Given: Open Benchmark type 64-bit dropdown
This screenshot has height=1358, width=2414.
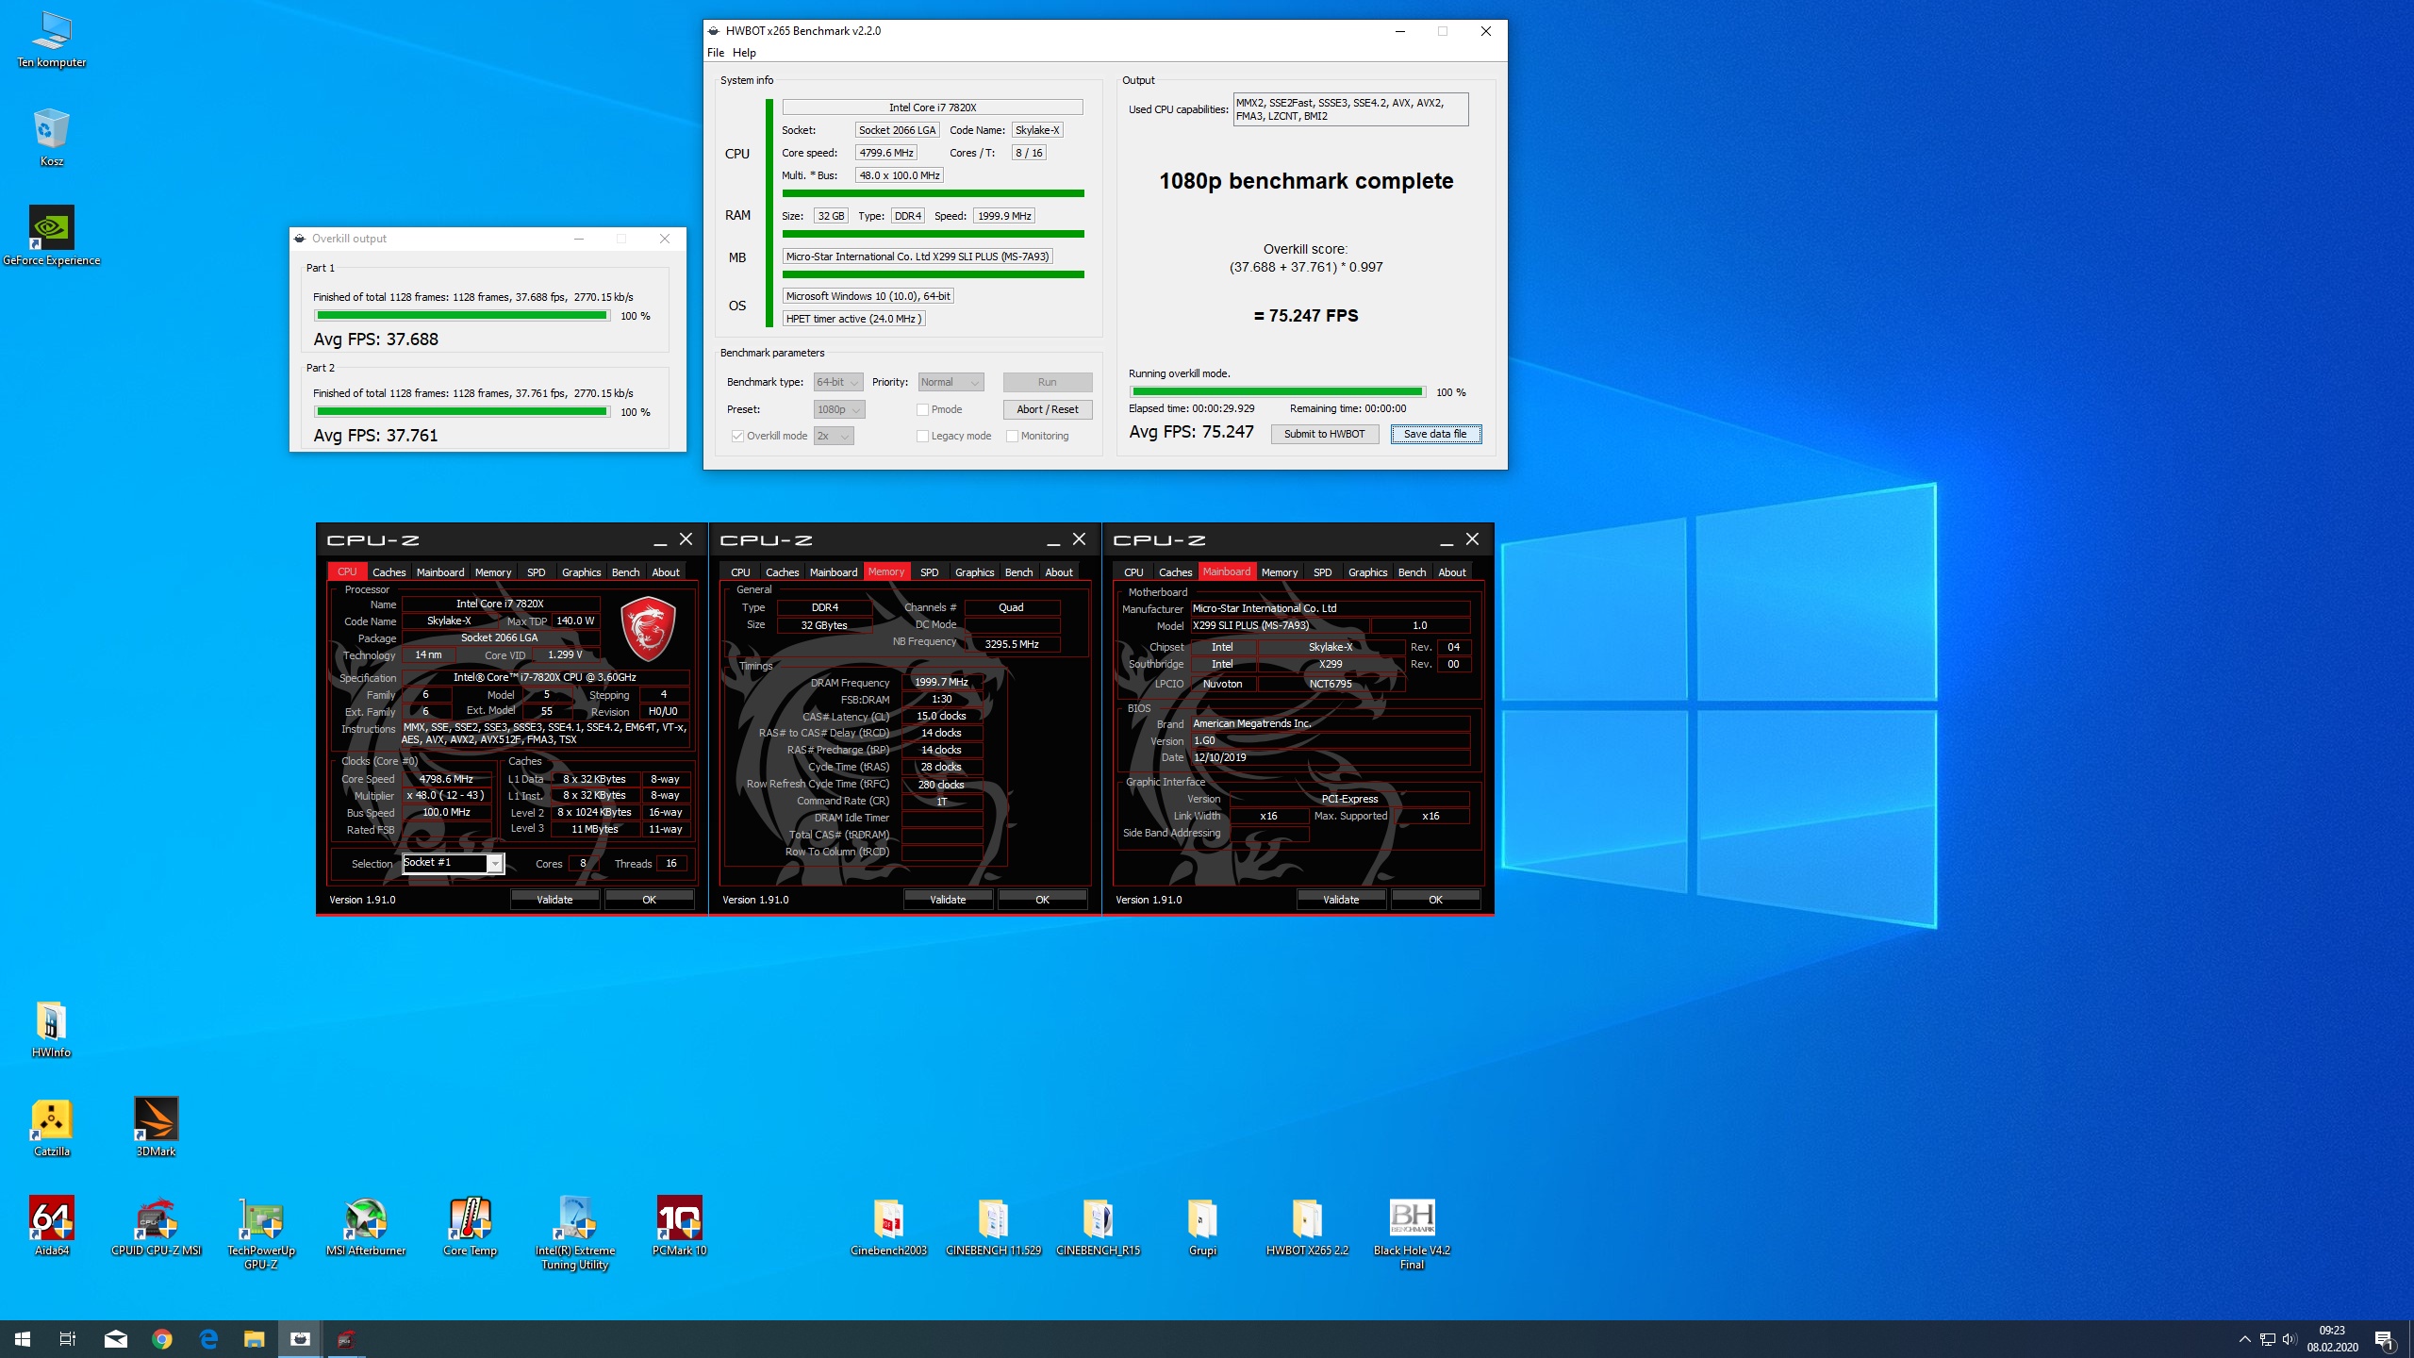Looking at the screenshot, I should (838, 382).
